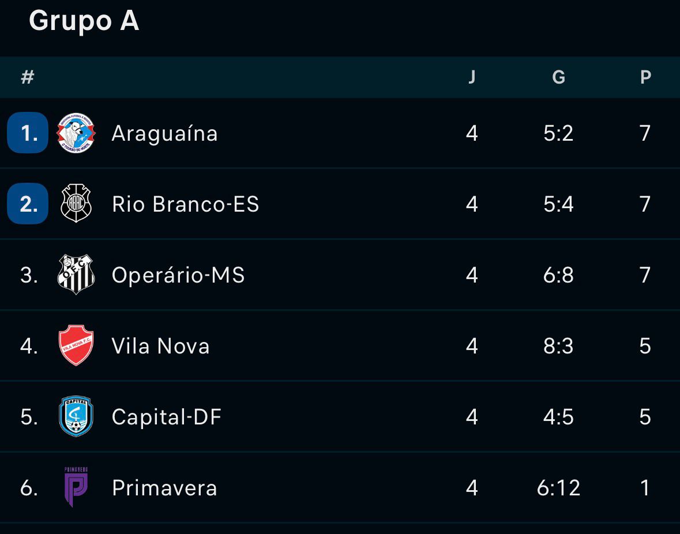Image resolution: width=680 pixels, height=534 pixels.
Task: Click the Araguaína club crest
Action: point(76,133)
